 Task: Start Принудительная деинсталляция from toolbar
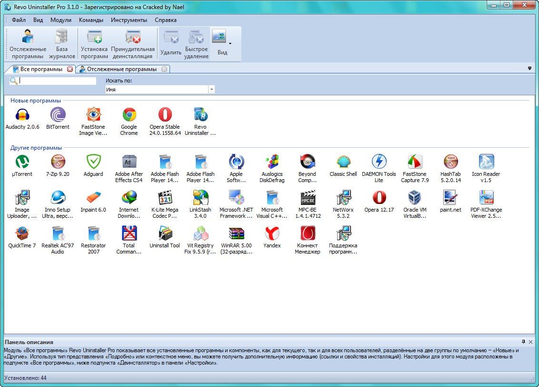pyautogui.click(x=133, y=44)
